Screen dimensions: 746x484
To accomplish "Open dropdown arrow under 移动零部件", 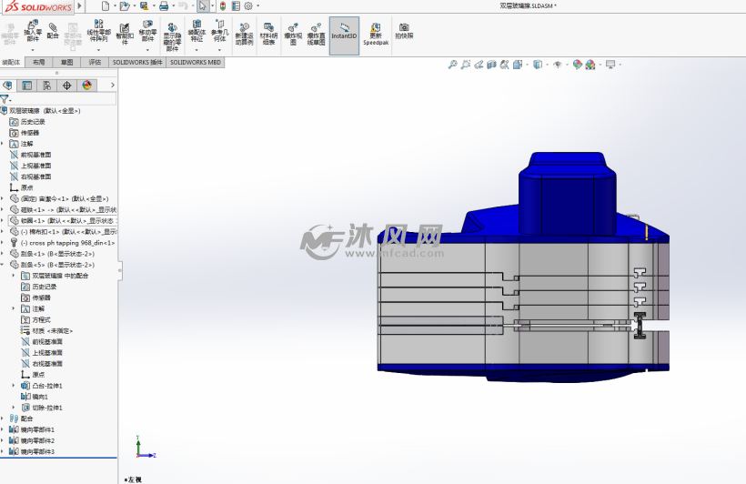I will [147, 49].
